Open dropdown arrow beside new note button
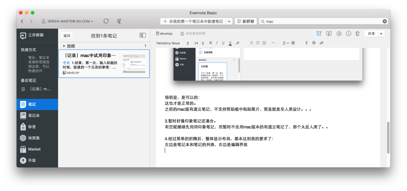 (229, 21)
